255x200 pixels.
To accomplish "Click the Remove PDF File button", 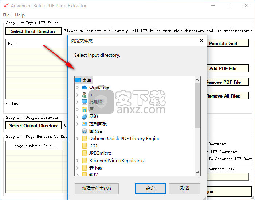I will click(x=228, y=82).
